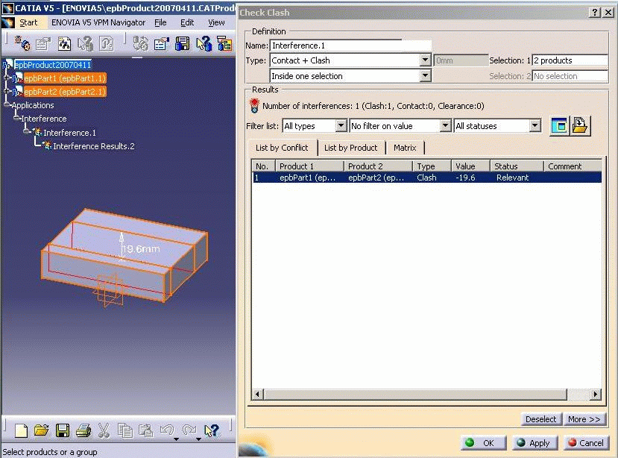Open the Edit menu
This screenshot has width=618, height=458.
coord(187,22)
